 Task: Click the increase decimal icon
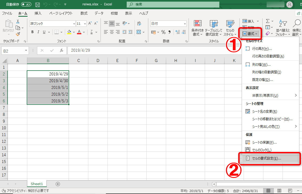177,32
